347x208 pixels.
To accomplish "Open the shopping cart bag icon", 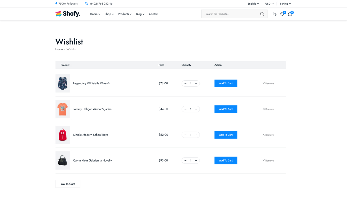I will point(290,14).
